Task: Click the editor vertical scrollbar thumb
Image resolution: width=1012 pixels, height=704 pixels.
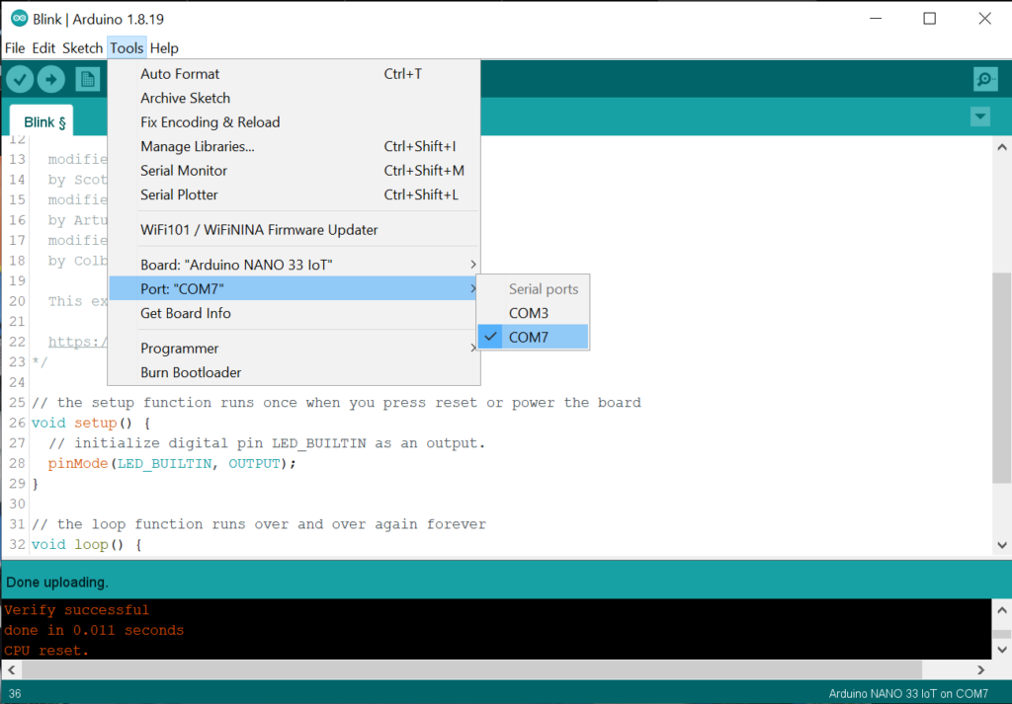Action: (x=1001, y=375)
